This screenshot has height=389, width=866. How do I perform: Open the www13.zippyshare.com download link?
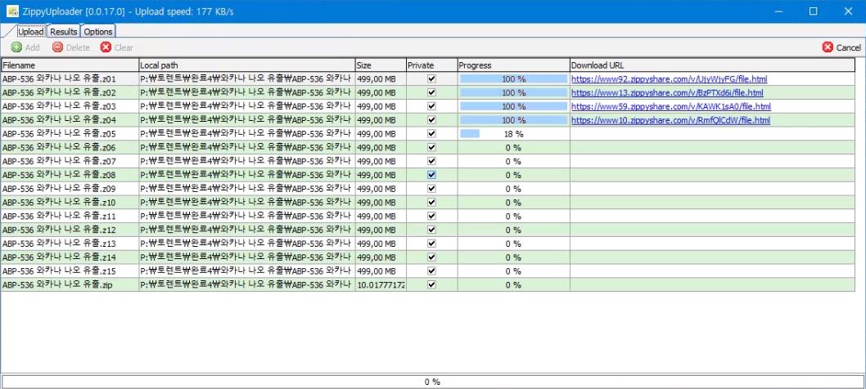[667, 92]
